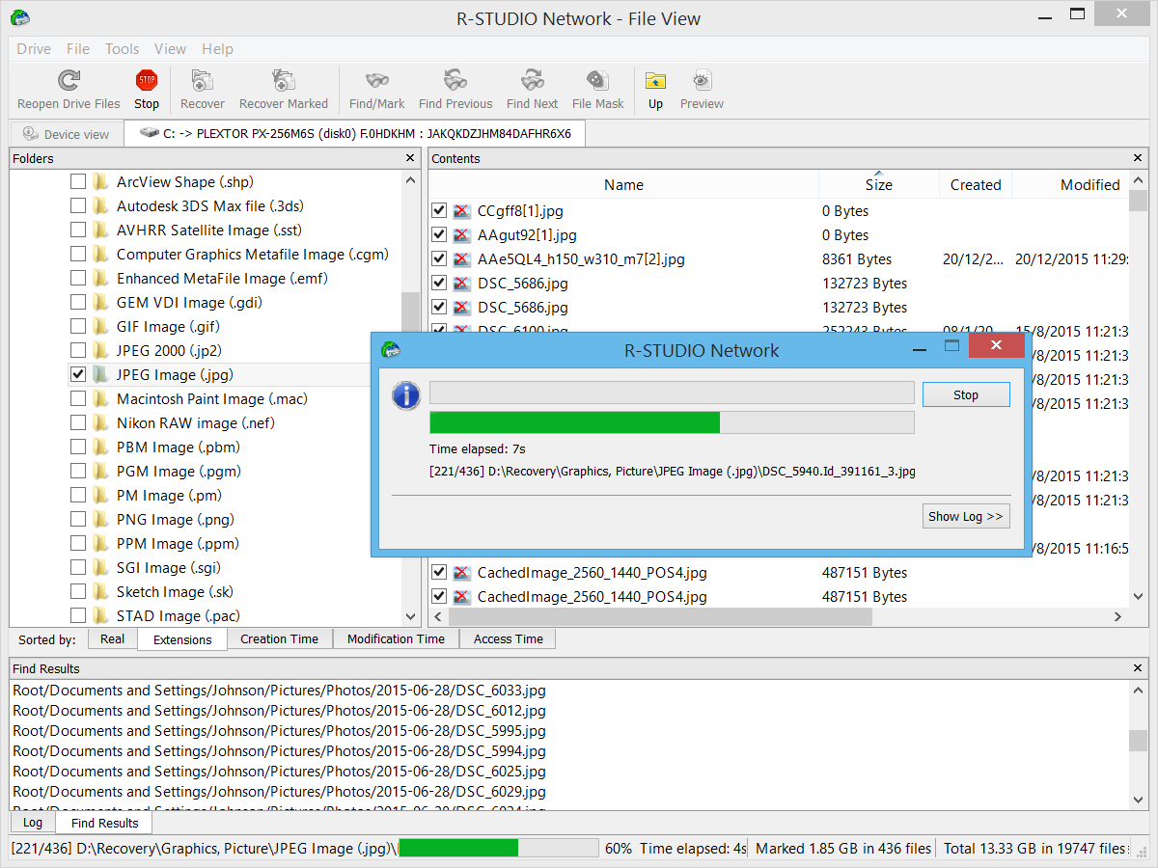1158x868 pixels.
Task: Click the Stop button in progress dialog
Action: click(x=966, y=393)
